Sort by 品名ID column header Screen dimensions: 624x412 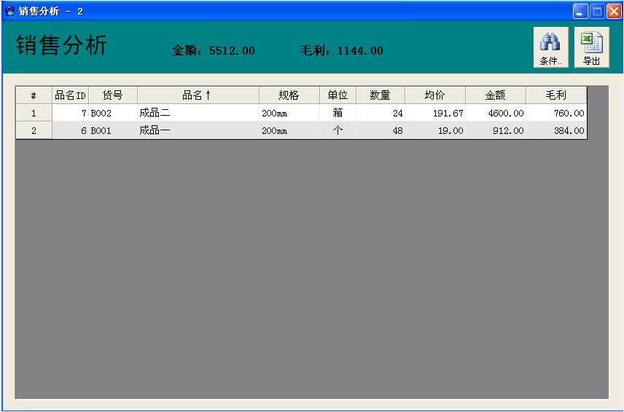click(x=70, y=95)
